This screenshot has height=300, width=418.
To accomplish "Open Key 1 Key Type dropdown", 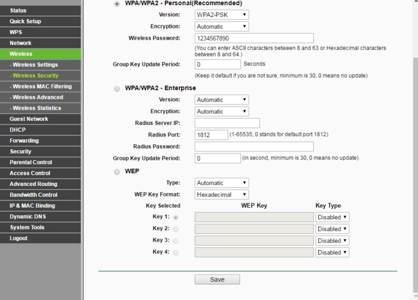I will click(332, 217).
